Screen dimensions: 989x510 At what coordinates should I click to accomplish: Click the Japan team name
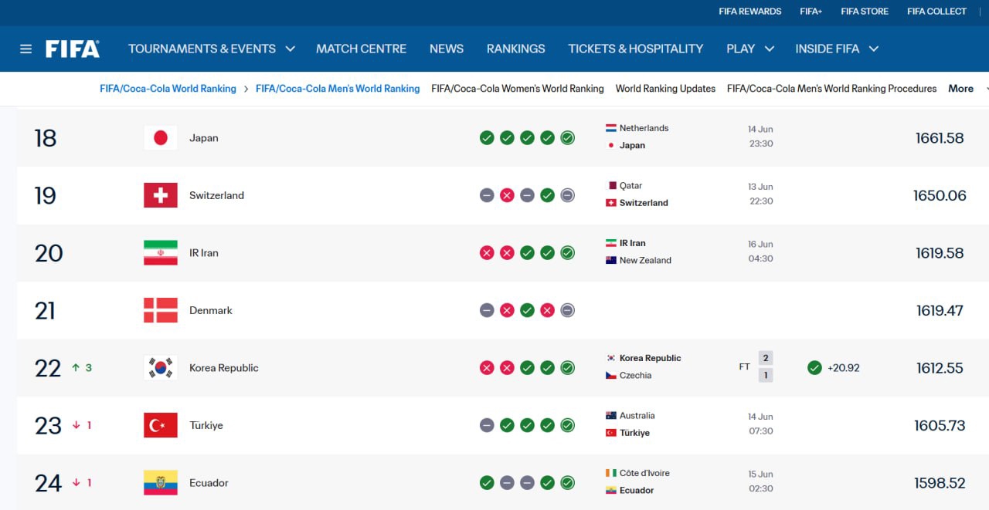pos(204,138)
